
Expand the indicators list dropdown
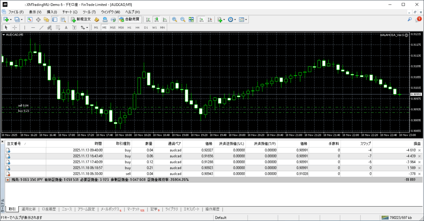[x=224, y=19]
